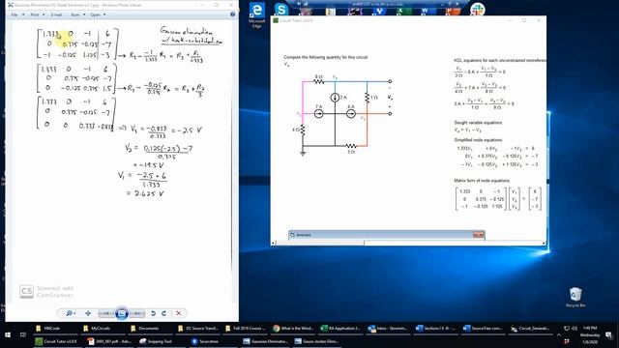619x348 pixels.
Task: Switch to Word Sections taskbar item
Action: click(x=436, y=329)
